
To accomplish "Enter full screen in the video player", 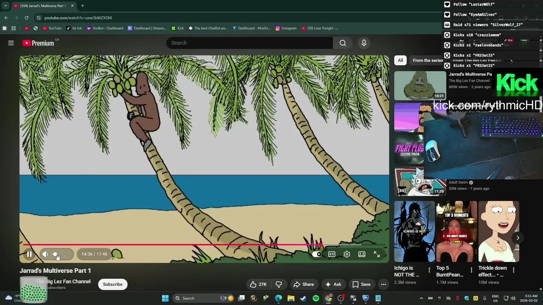I will (x=377, y=254).
